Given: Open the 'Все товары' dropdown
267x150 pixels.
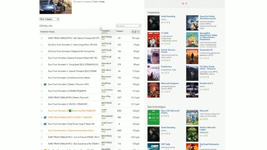Looking at the screenshot, I should pos(49,19).
